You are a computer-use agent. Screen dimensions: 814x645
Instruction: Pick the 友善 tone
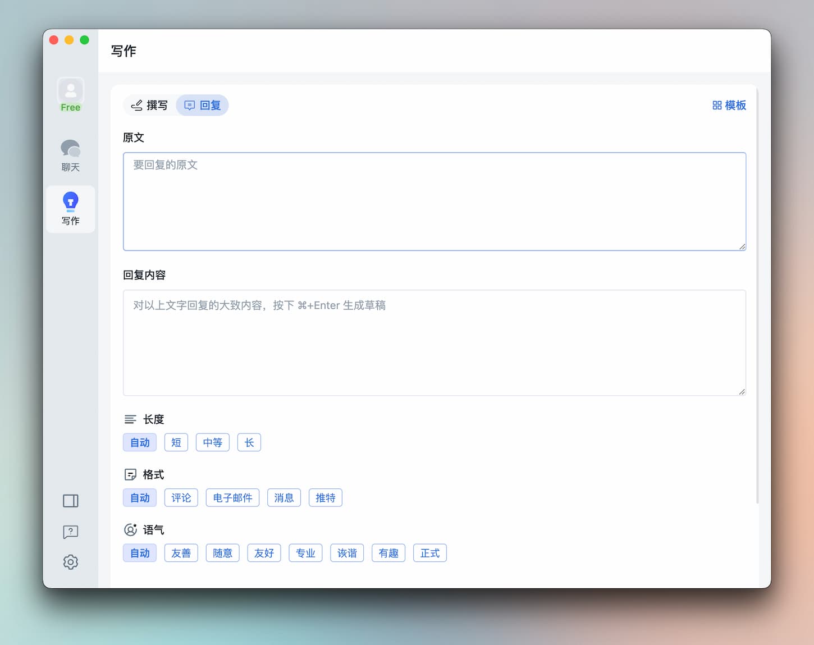point(181,553)
